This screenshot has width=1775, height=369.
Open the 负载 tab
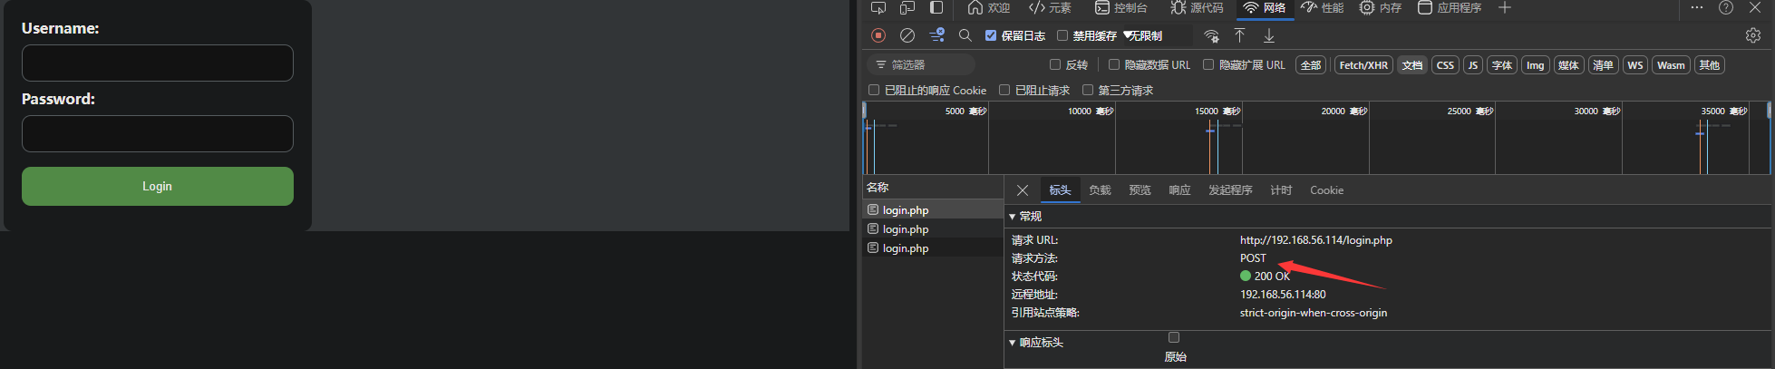(1100, 190)
